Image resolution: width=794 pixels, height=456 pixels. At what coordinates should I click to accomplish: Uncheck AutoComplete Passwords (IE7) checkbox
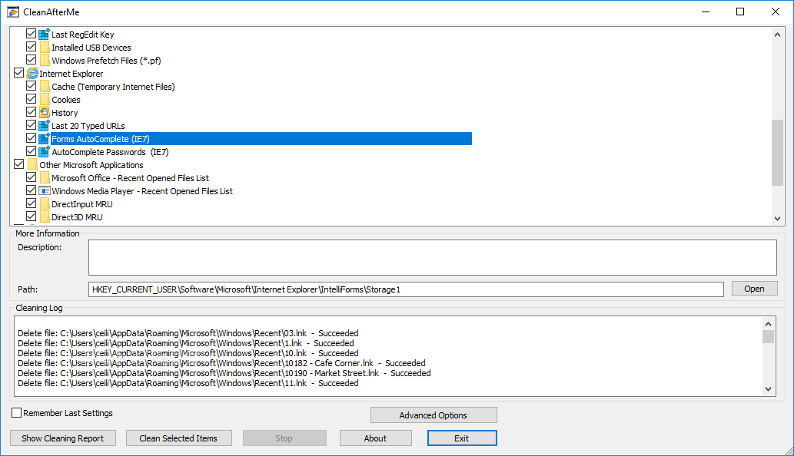point(31,151)
